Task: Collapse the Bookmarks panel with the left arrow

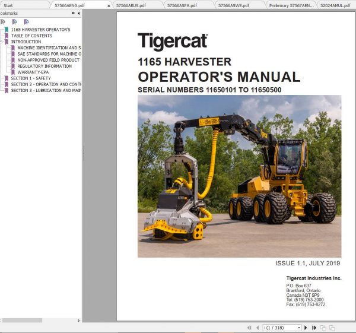Action: (x=78, y=13)
